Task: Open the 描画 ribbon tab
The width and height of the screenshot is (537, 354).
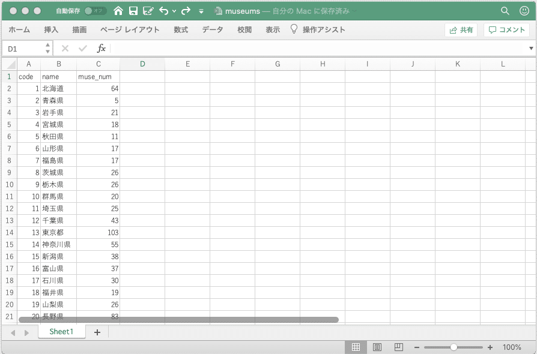Action: (x=79, y=30)
